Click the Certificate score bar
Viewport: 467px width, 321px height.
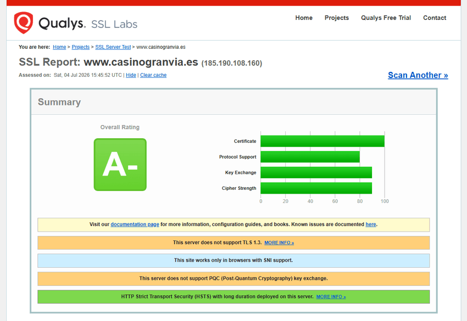(x=323, y=141)
